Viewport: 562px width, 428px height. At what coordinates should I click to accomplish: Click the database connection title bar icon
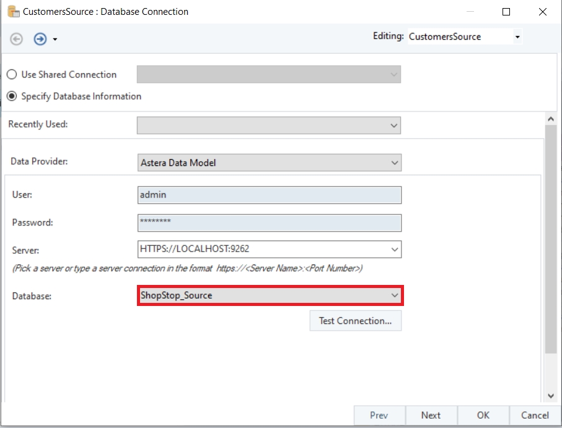click(x=13, y=11)
